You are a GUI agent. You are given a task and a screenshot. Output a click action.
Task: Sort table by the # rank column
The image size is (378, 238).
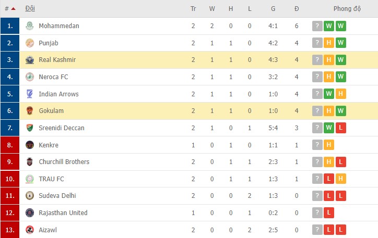click(9, 9)
